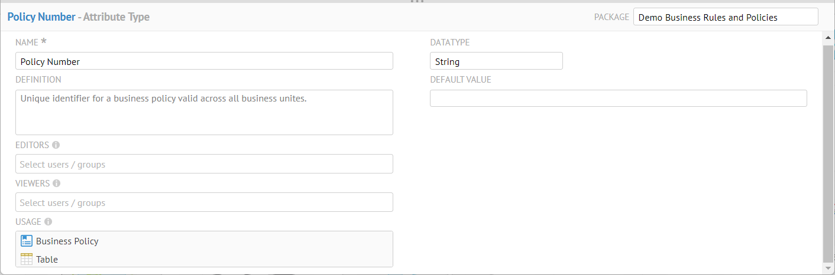Click the Default Value input field
835x275 pixels.
618,99
